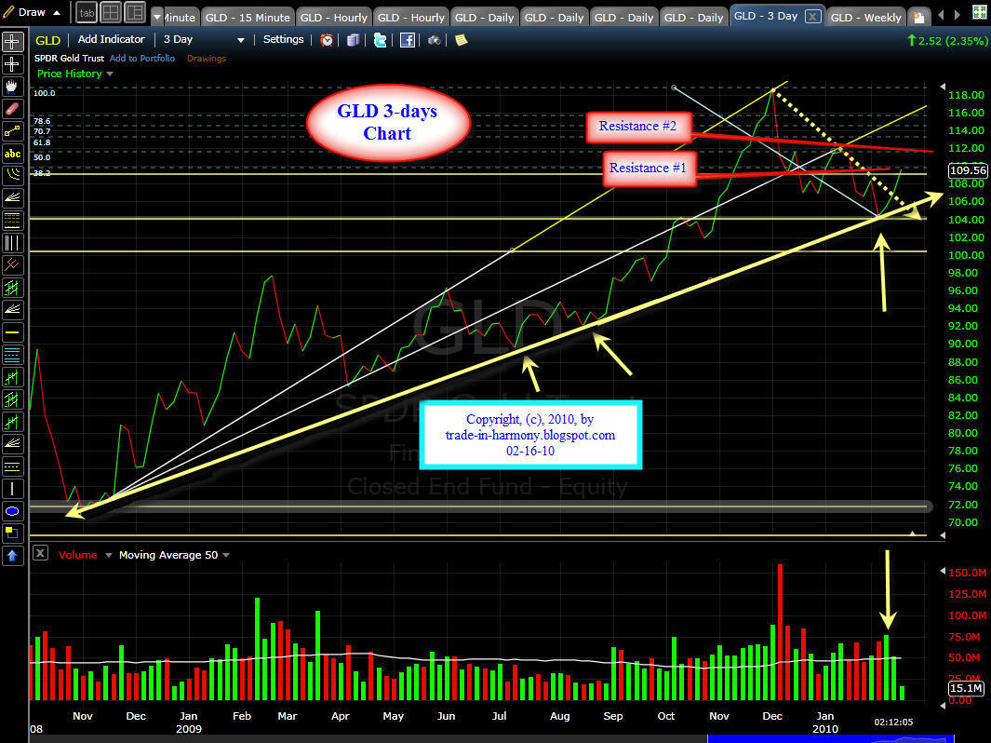Click the Add to Portfolio link
991x743 pixels.
tap(142, 58)
